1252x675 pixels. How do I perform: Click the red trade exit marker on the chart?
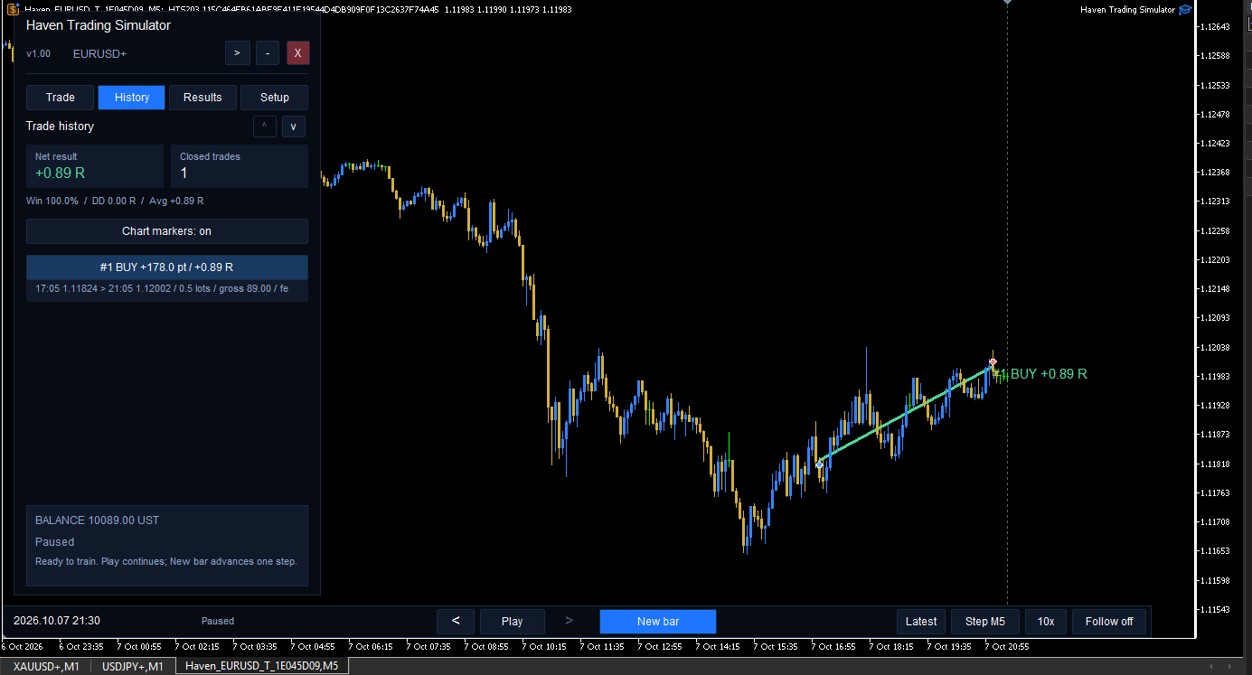coord(993,362)
